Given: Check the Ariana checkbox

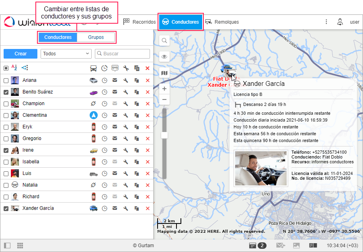Looking at the screenshot, I should click(x=6, y=80).
